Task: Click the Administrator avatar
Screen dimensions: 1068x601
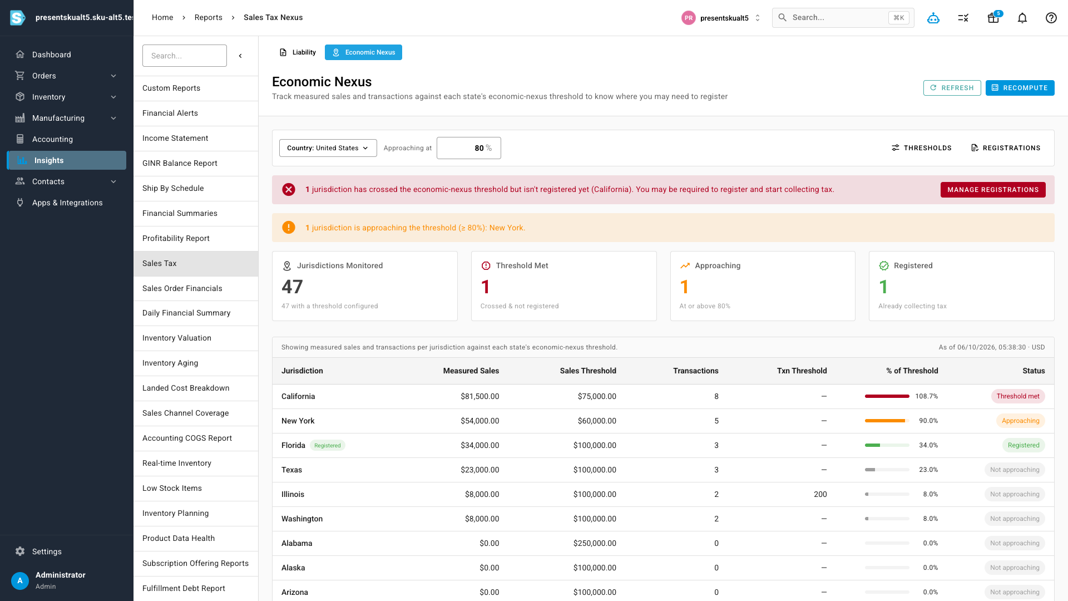Action: pyautogui.click(x=20, y=580)
